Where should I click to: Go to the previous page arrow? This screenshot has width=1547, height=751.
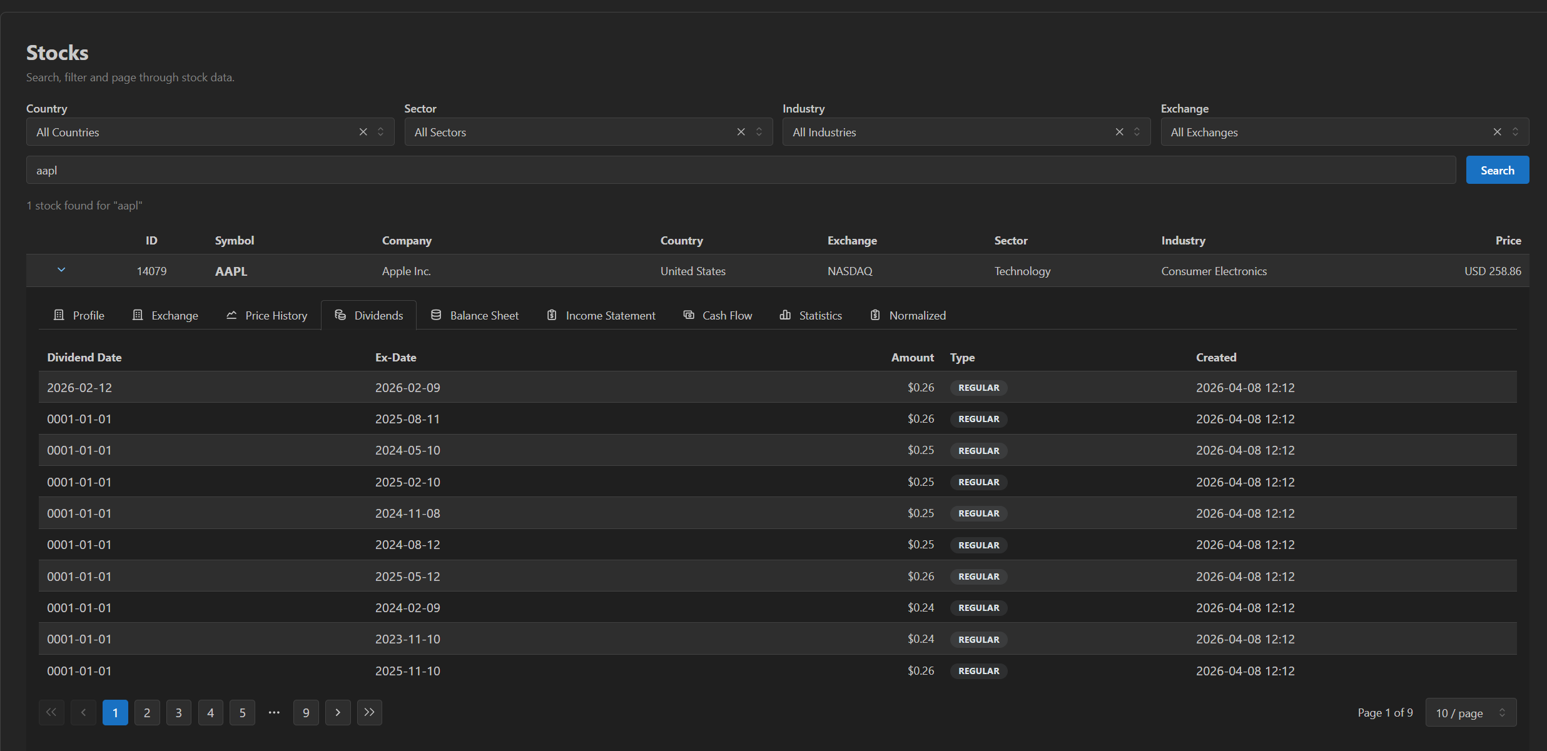tap(83, 713)
